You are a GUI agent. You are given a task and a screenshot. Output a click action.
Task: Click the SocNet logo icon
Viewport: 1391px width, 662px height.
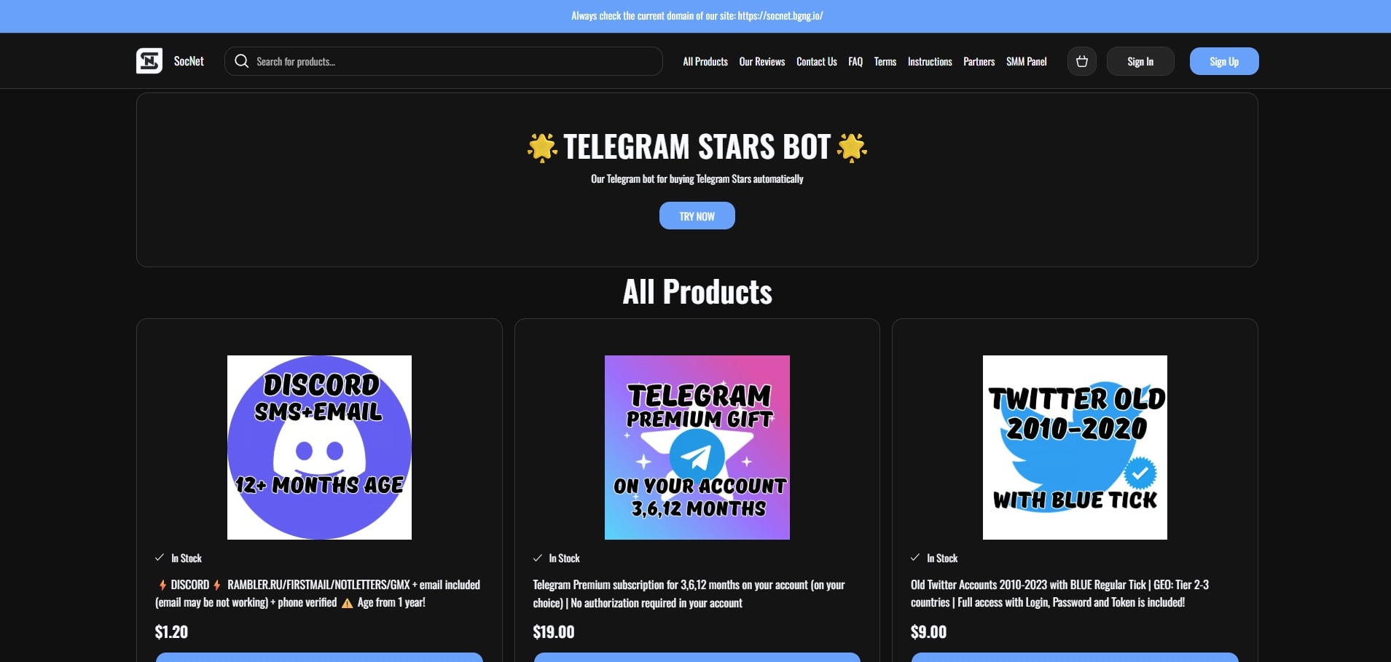coord(149,61)
